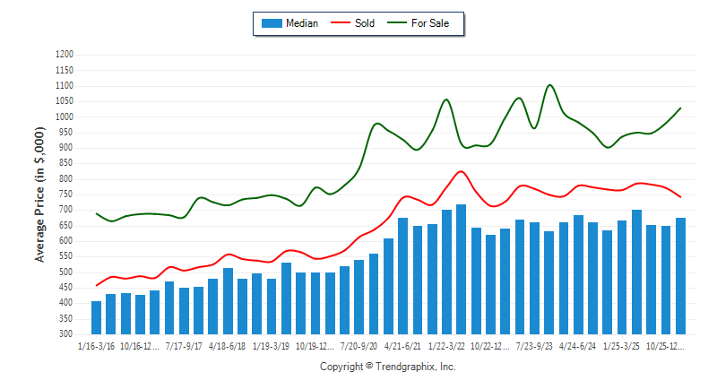Click the green For Sale legend line icon
The height and width of the screenshot is (389, 717).
397,23
